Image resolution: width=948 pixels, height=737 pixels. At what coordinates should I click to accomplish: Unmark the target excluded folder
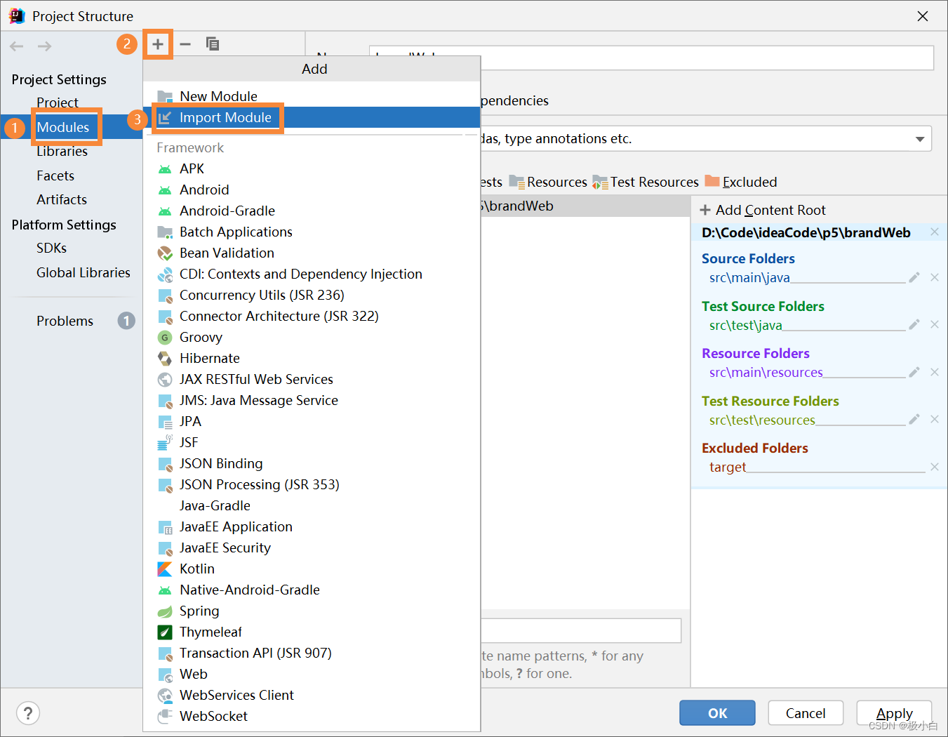click(x=935, y=467)
